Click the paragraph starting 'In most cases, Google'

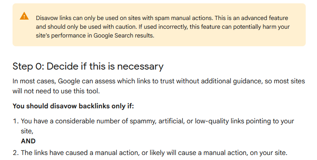point(159,86)
